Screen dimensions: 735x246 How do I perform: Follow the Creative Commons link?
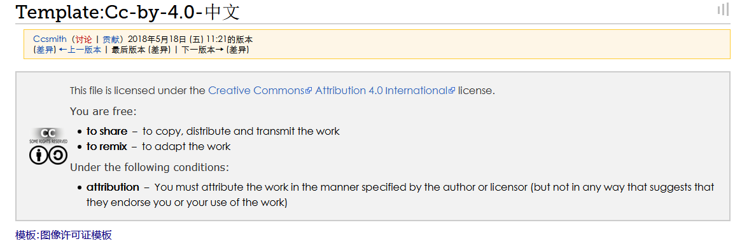(x=256, y=90)
